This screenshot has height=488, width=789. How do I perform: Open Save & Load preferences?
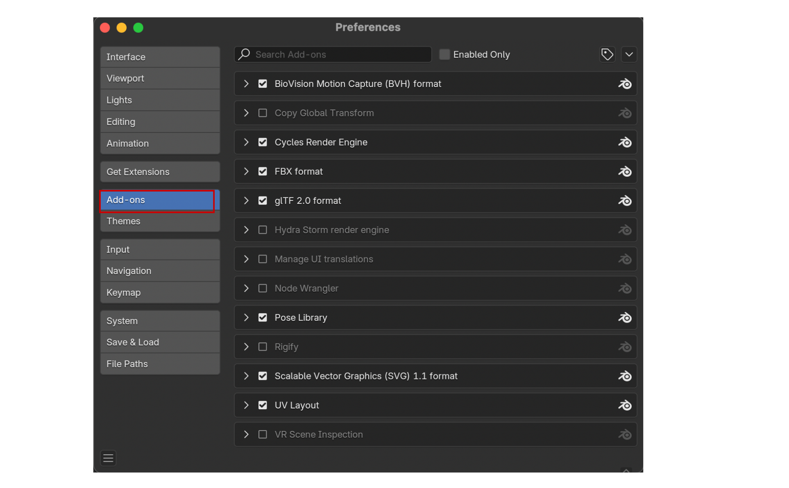pyautogui.click(x=160, y=342)
